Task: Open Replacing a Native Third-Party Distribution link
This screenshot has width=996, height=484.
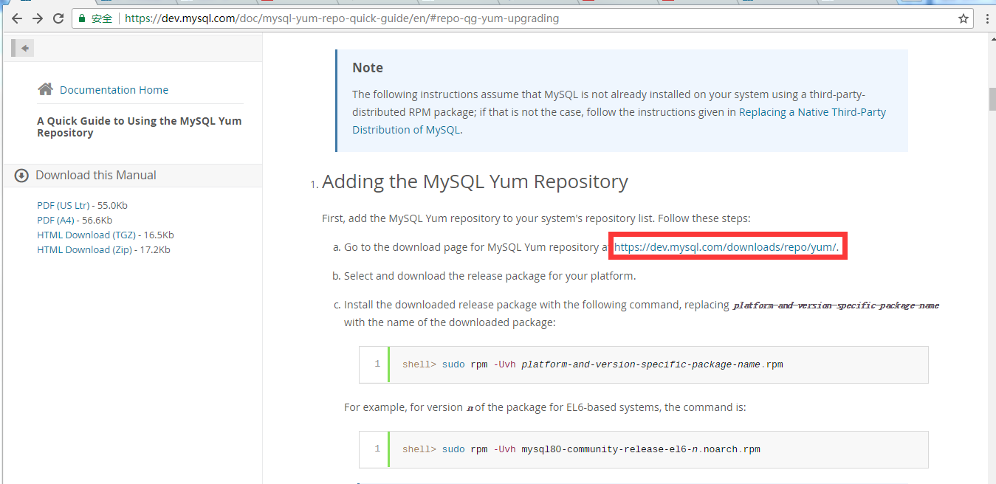Action: [x=619, y=121]
